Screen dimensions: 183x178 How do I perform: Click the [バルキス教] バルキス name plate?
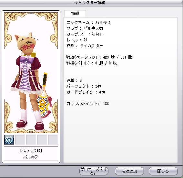tap(31, 154)
